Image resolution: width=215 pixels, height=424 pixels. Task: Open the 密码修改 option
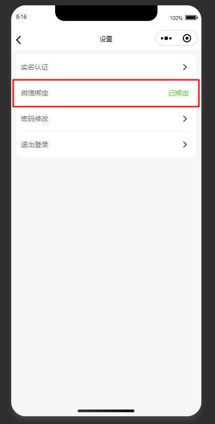coord(106,119)
